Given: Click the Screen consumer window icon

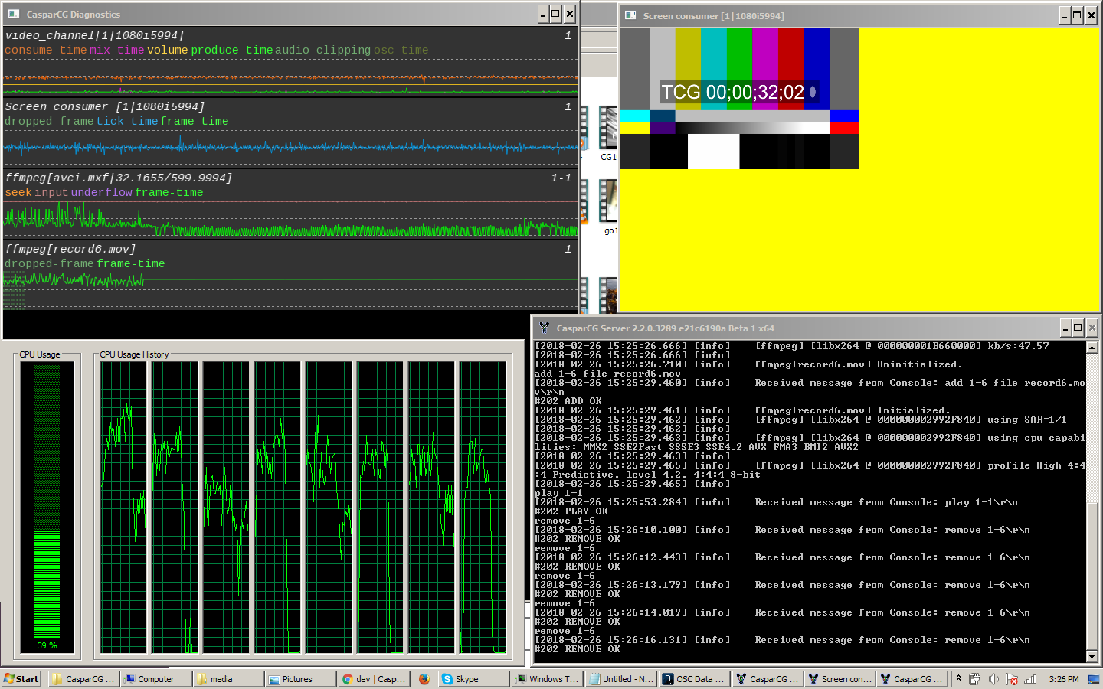Looking at the screenshot, I should coord(630,15).
